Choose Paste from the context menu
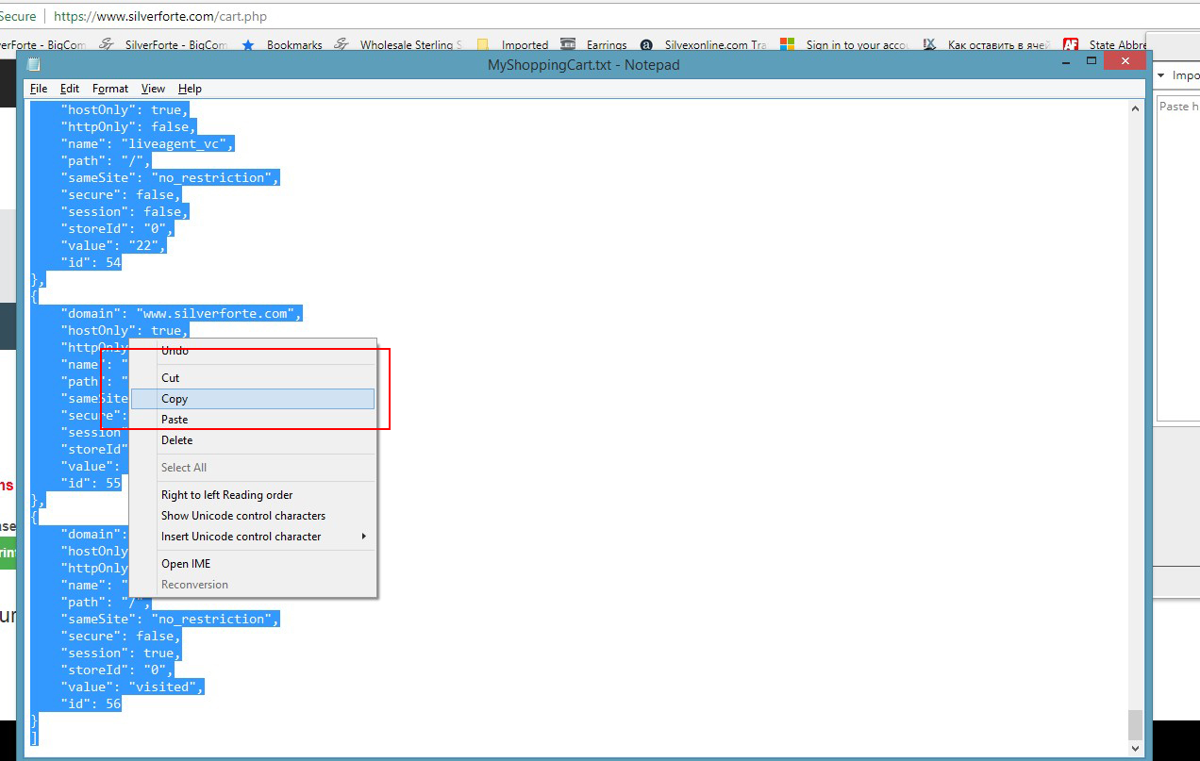The width and height of the screenshot is (1200, 761). coord(253,420)
